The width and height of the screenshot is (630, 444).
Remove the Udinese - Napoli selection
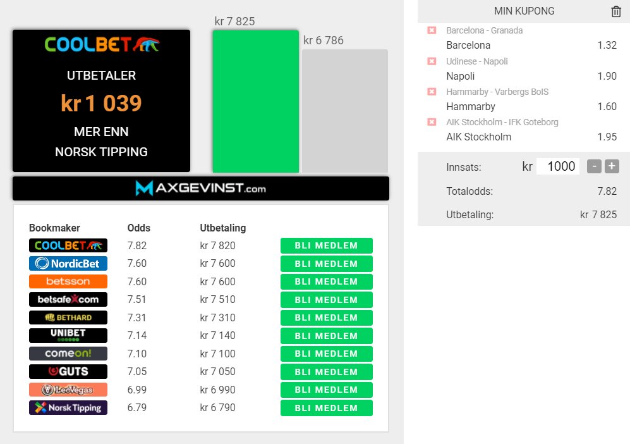point(432,61)
